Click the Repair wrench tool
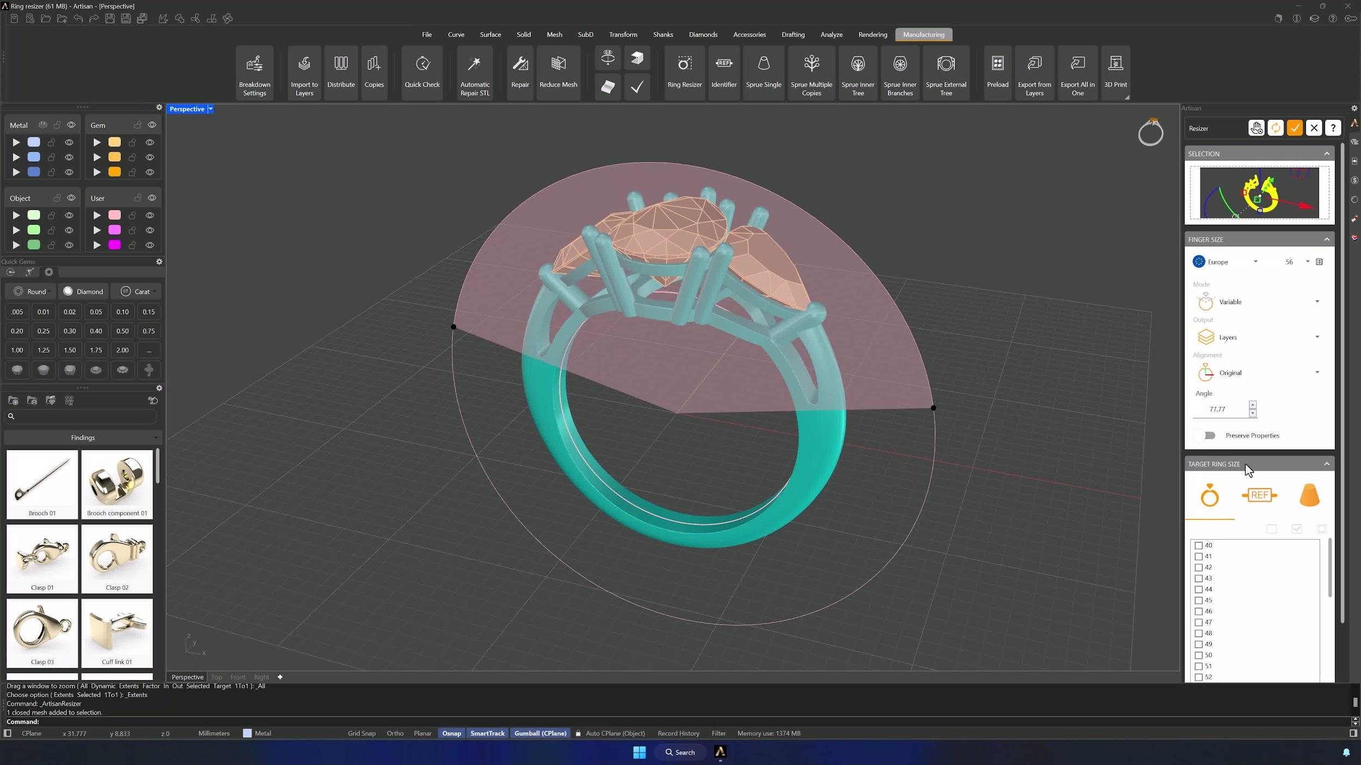This screenshot has height=765, width=1361. coord(520,73)
